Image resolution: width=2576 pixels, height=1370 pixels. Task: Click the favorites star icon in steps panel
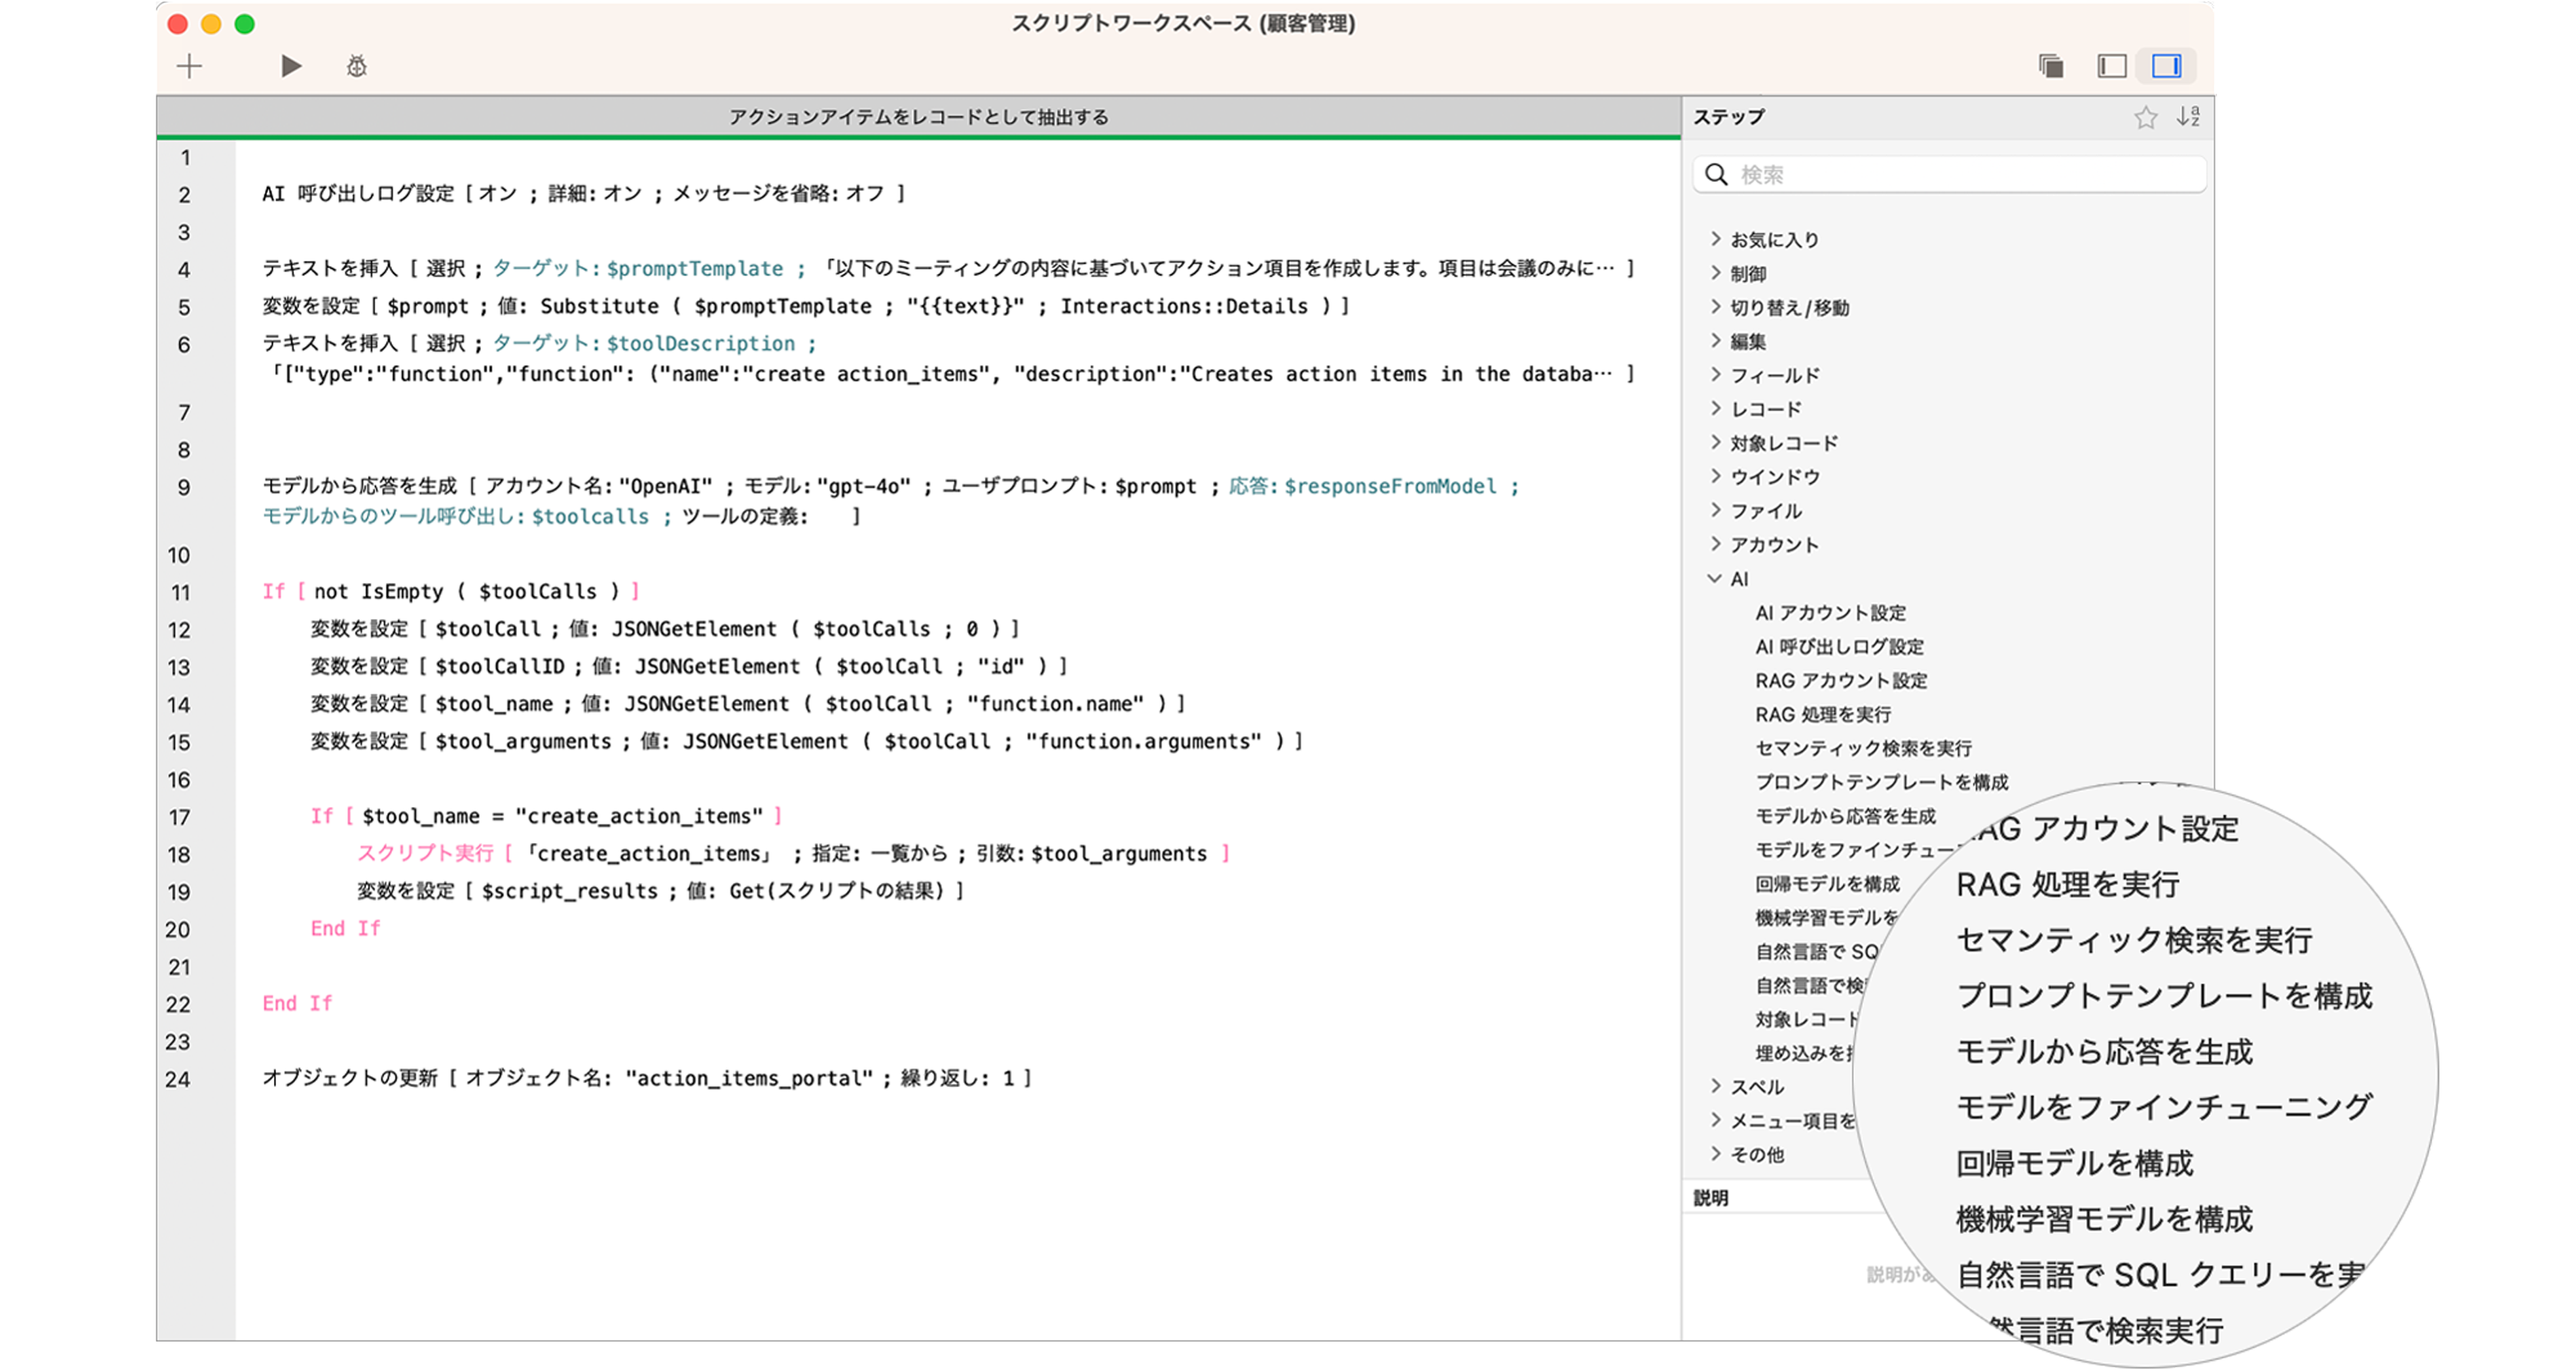(2145, 117)
